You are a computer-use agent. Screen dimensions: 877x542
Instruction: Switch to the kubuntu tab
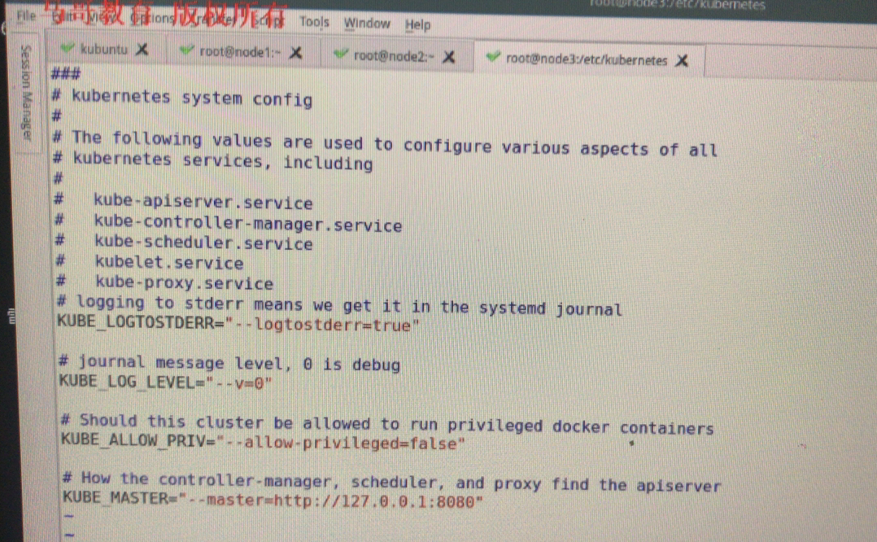click(104, 49)
